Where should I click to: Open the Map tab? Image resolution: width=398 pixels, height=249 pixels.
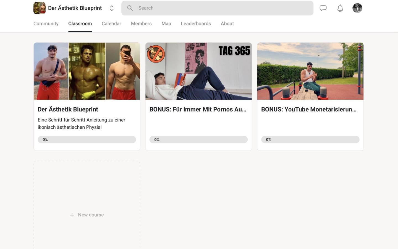pyautogui.click(x=166, y=24)
